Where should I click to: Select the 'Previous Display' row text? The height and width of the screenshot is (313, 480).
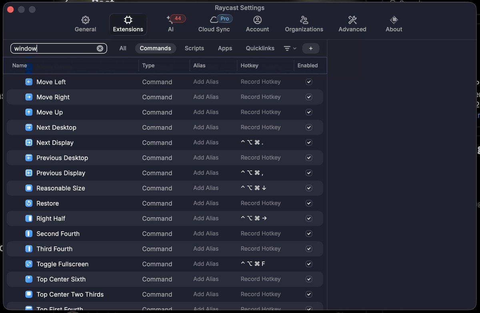coord(61,173)
